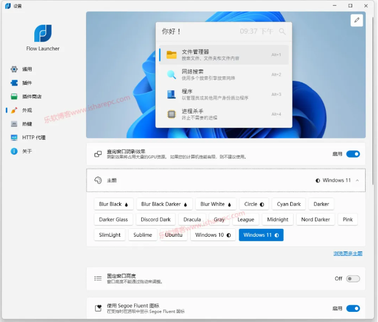Screen dimensions: 378x322
Task: Select the Blur Black Darker theme
Action: tap(164, 204)
